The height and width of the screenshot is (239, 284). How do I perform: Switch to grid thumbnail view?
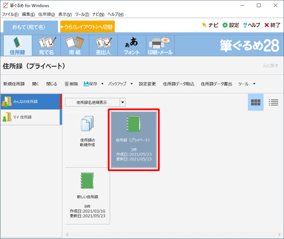click(x=256, y=103)
